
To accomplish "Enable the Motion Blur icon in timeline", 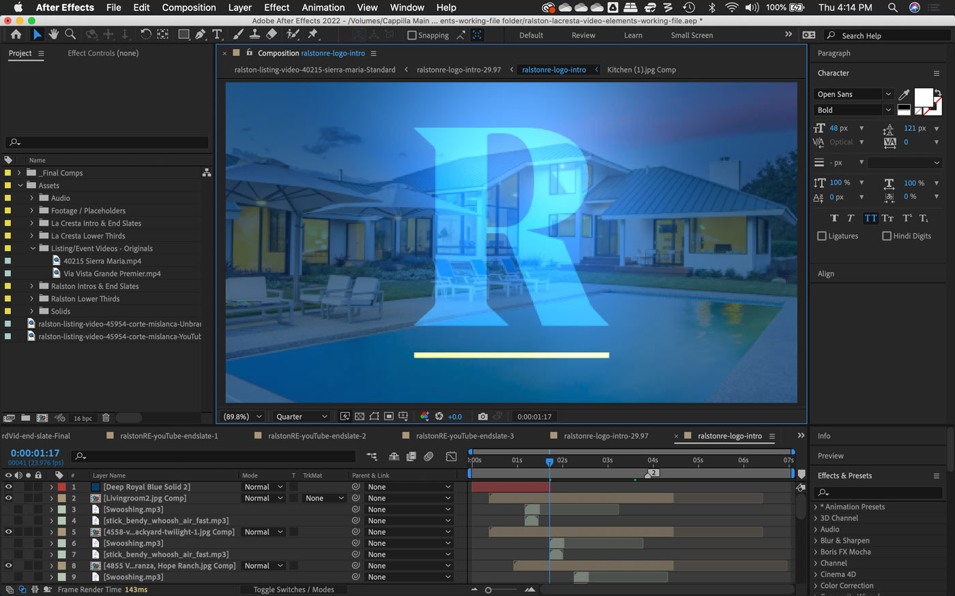I will 429,456.
